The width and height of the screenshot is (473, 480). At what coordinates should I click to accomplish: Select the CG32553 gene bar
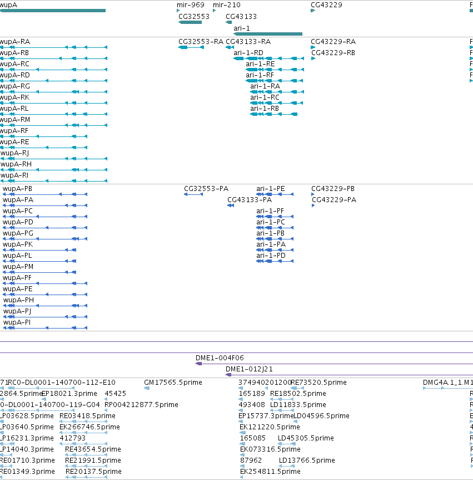point(190,22)
